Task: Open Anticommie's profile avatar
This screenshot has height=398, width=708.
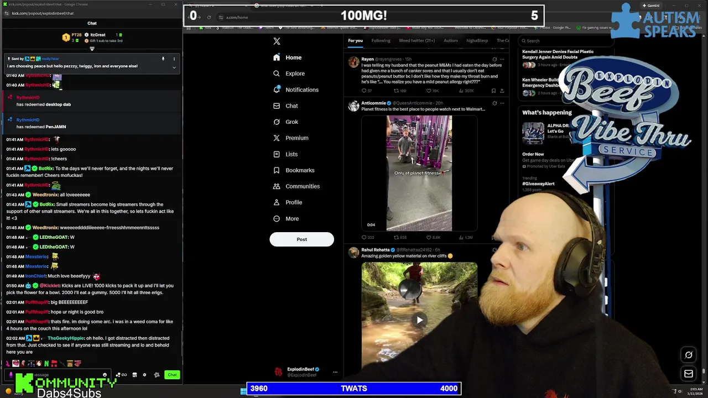Action: click(x=353, y=106)
